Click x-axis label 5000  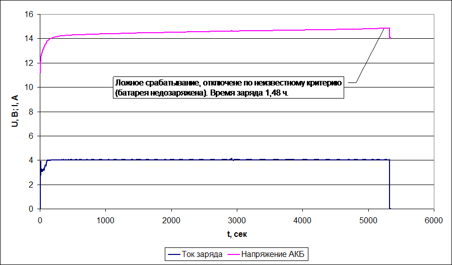pyautogui.click(x=368, y=220)
